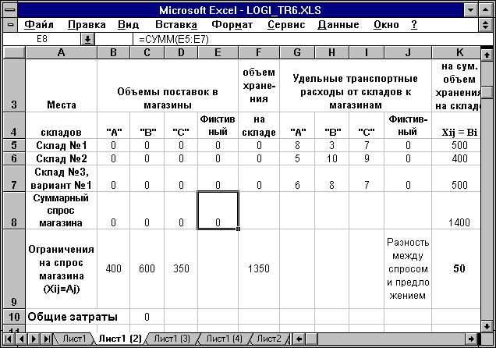Click the Select All corner button

14,52
